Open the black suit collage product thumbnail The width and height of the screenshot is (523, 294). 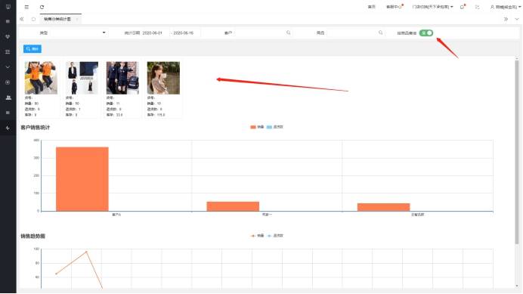(82, 78)
